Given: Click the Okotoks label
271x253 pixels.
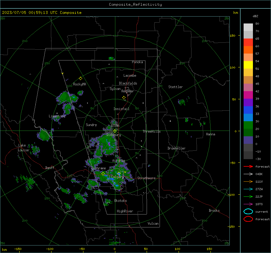Looking at the screenshot, I should (120, 201).
